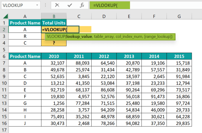Select column G header
This screenshot has width=202, height=133.
pos(179,16)
